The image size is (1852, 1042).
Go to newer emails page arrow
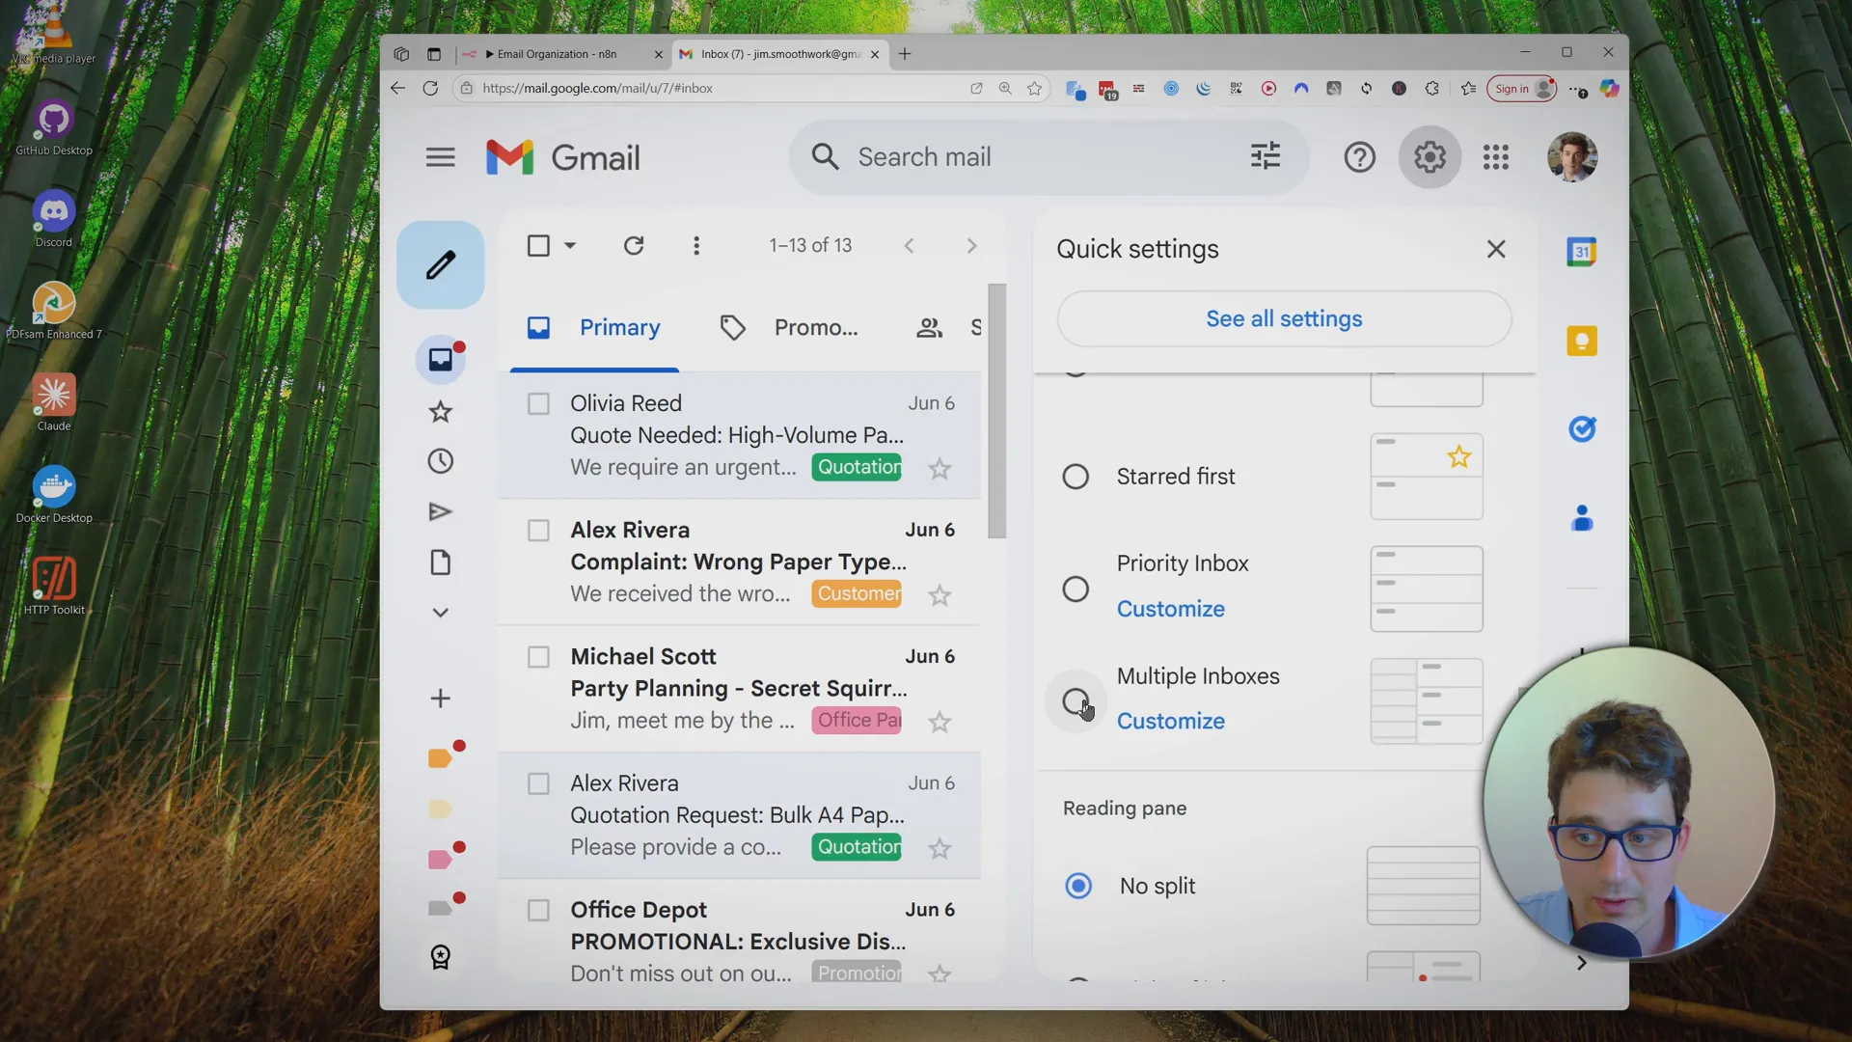[909, 246]
